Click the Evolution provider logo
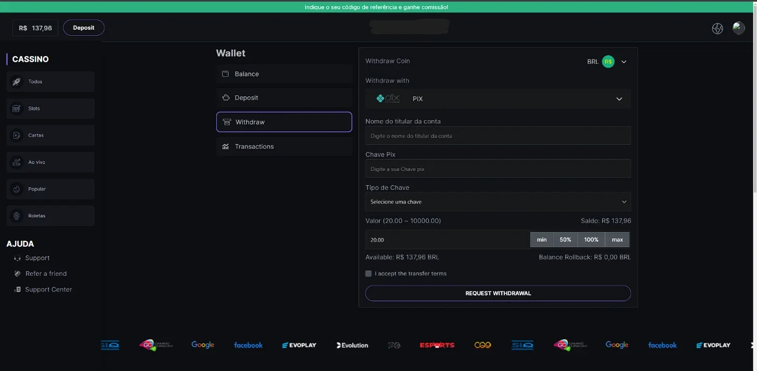This screenshot has height=371, width=757. click(x=352, y=345)
